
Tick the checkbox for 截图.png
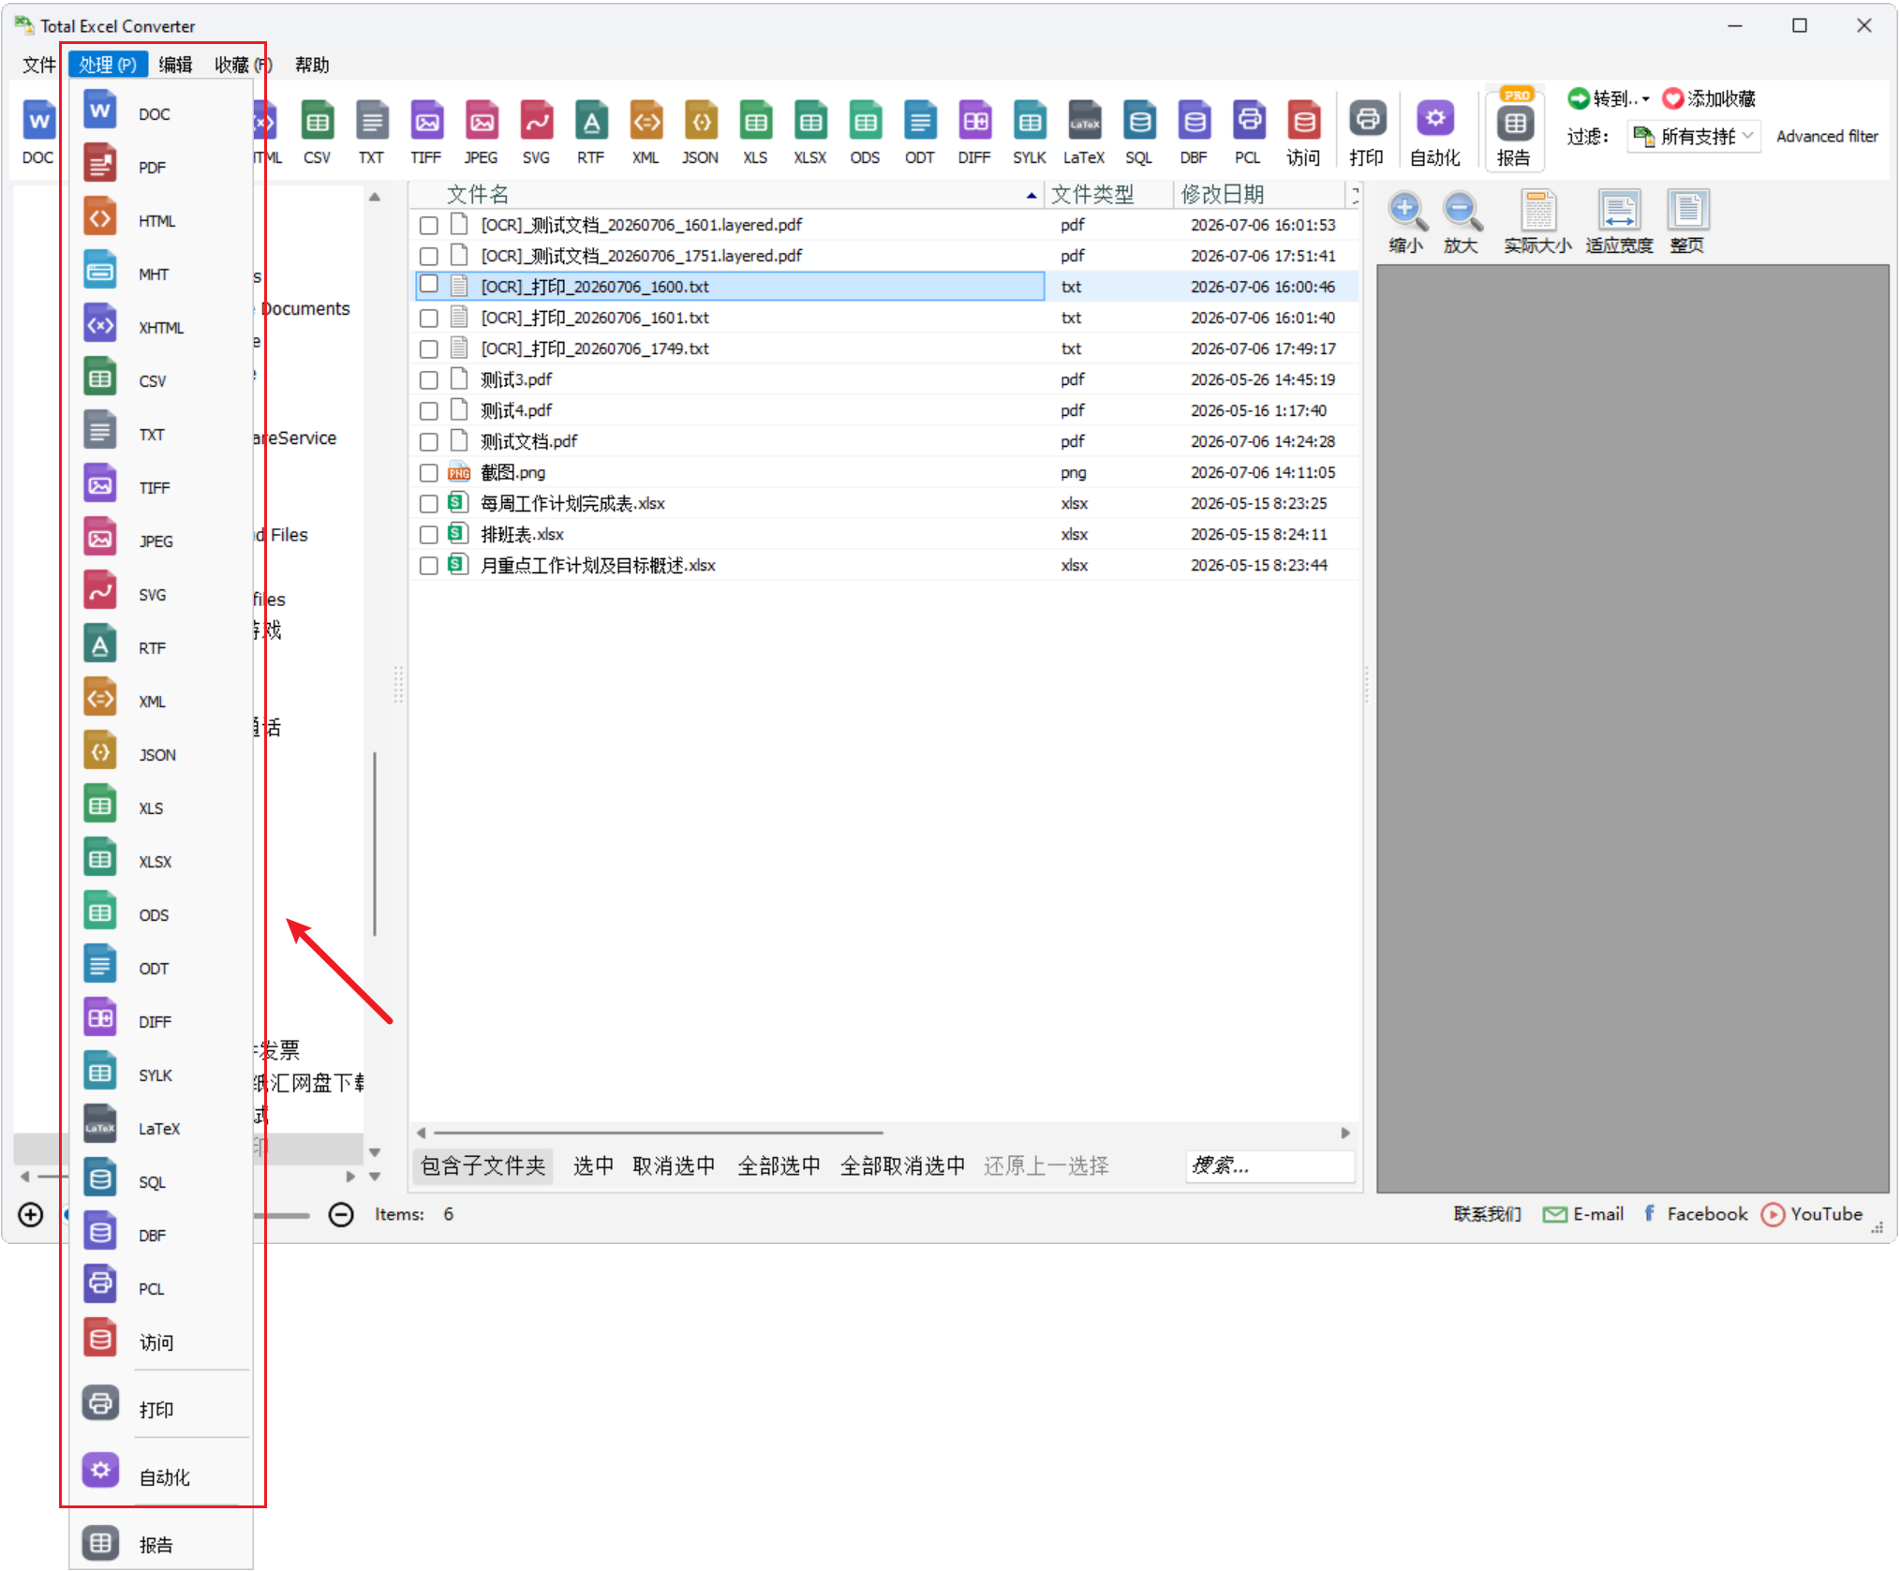[429, 473]
